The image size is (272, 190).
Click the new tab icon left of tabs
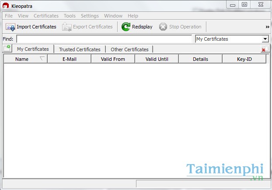point(7,49)
